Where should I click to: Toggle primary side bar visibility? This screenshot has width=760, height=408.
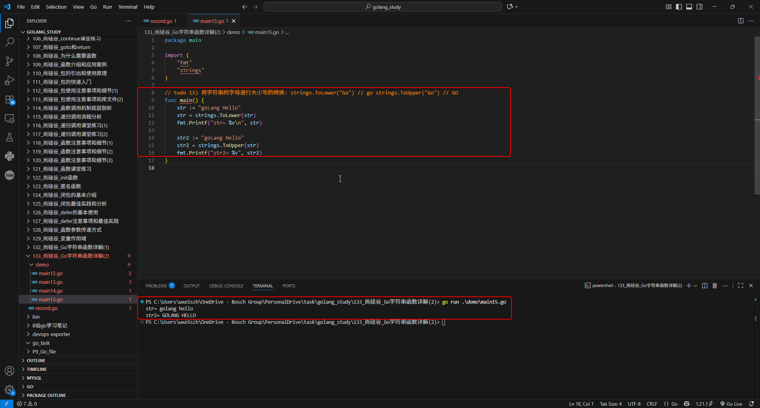[679, 7]
